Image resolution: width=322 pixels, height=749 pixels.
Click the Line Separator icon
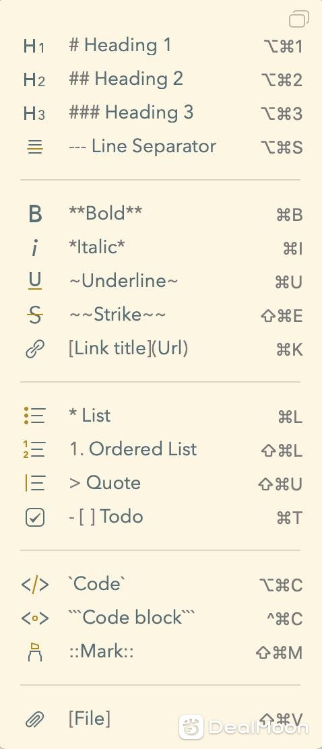[x=35, y=147]
